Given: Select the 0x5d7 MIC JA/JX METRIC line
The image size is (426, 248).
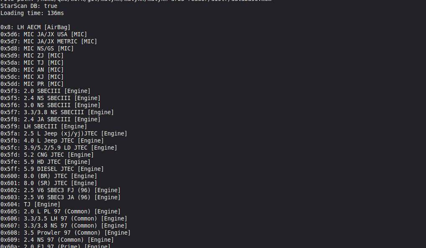Looking at the screenshot, I should (48, 42).
